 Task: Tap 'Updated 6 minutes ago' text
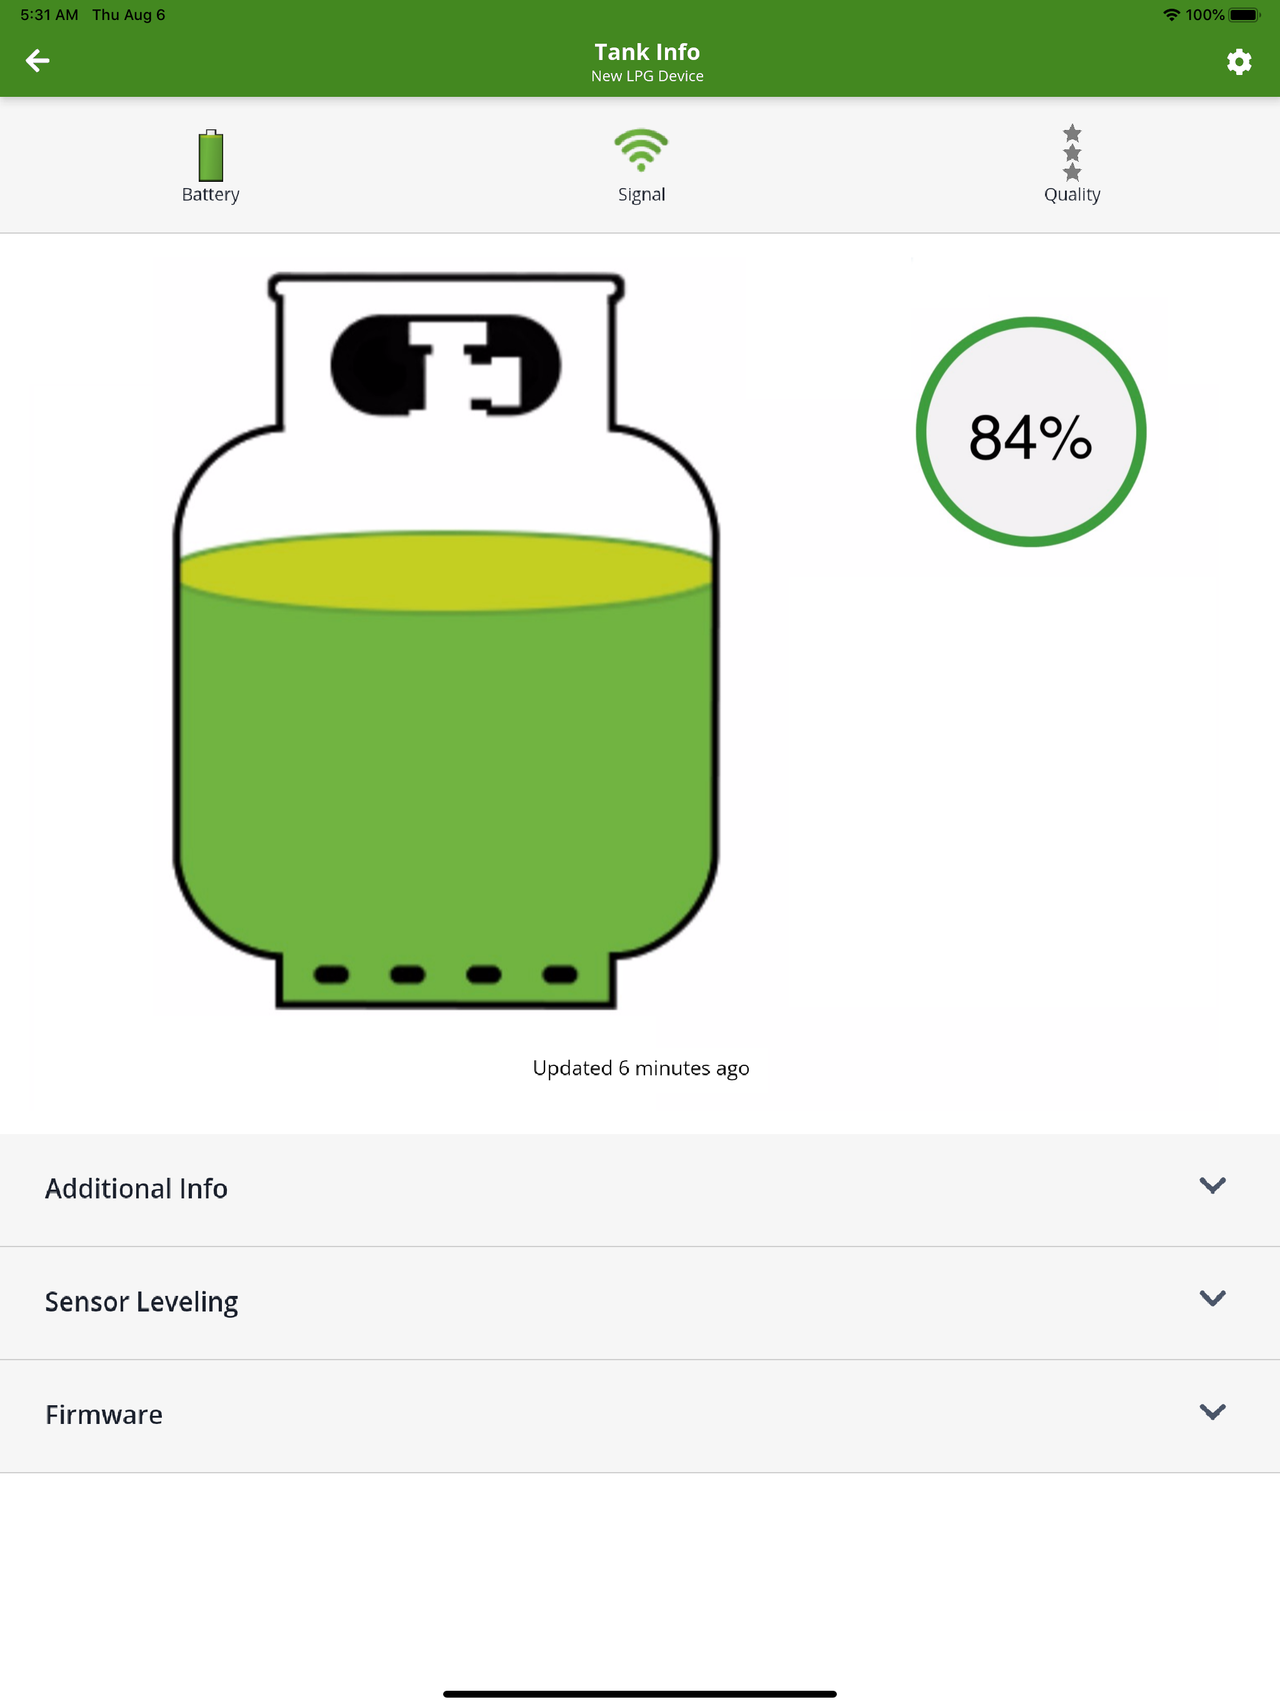point(640,1068)
